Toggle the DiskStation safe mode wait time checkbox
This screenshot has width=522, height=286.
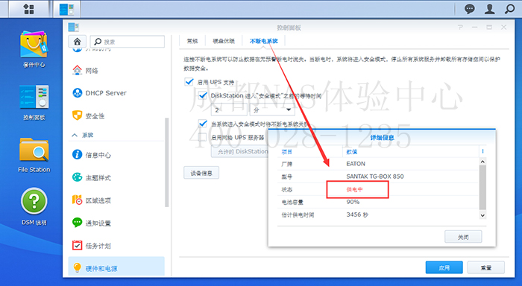click(203, 96)
